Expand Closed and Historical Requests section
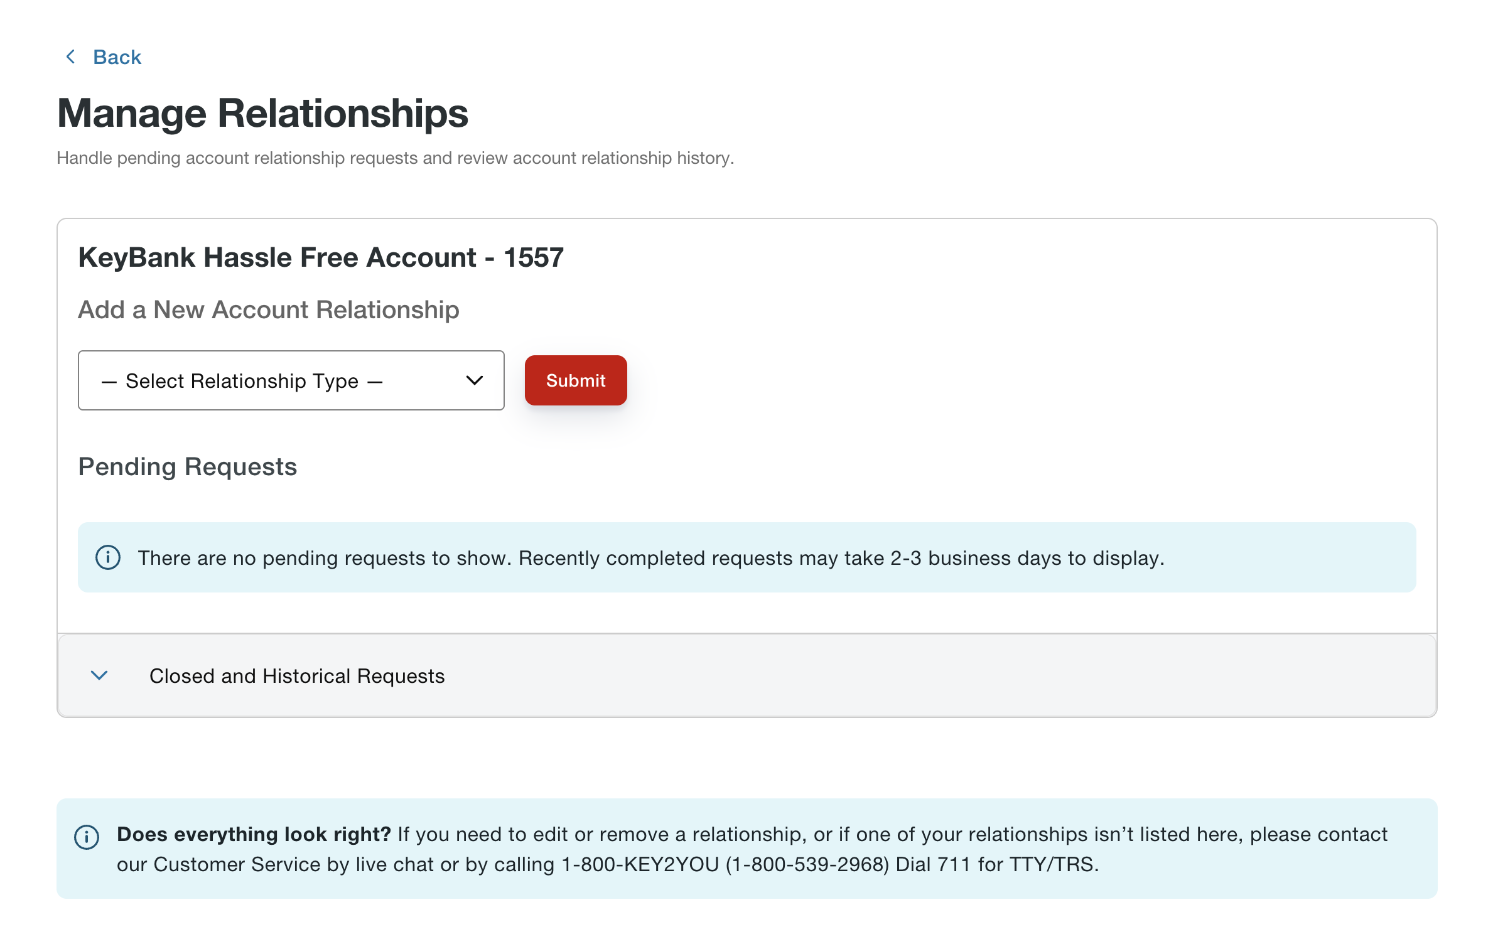 click(747, 676)
